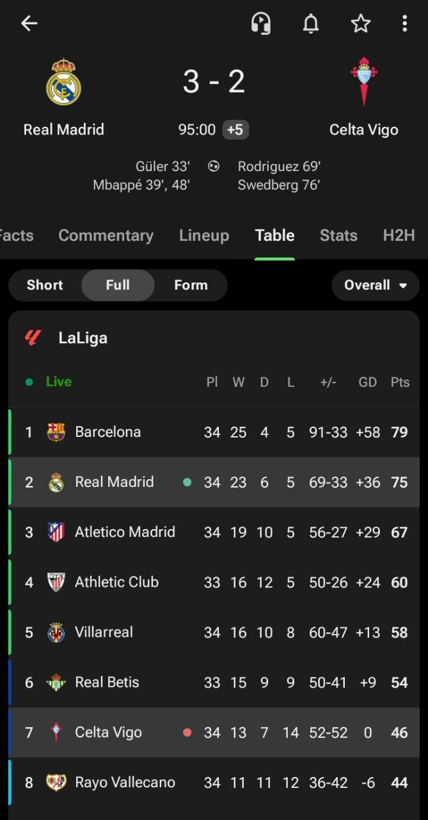Tap the Celta Vigo crest in header
The width and height of the screenshot is (428, 820).
tap(364, 81)
